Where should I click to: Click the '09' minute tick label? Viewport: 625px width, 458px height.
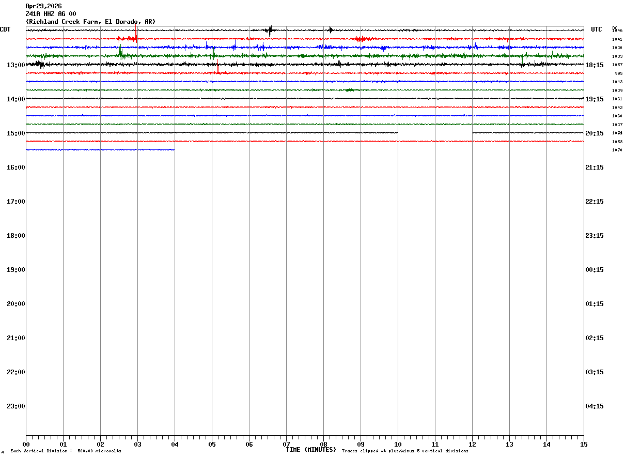[361, 444]
